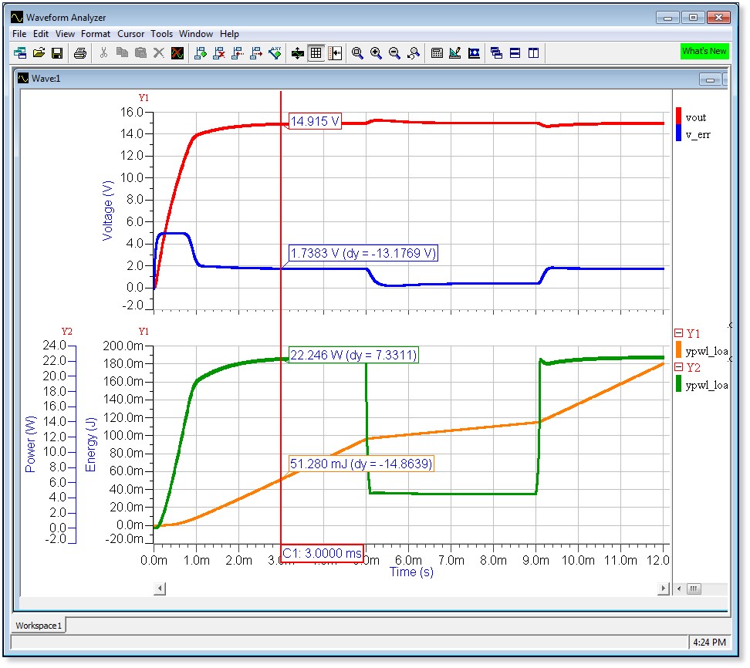The image size is (750, 668).
Task: Save using the floppy disk icon
Action: (x=57, y=53)
